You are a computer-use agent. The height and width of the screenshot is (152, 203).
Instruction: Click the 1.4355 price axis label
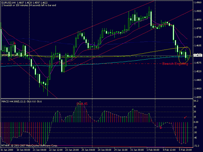tap(198, 97)
